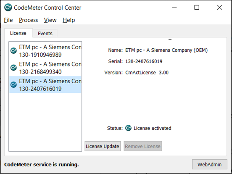Select the License tab
The image size is (232, 174).
(x=18, y=33)
